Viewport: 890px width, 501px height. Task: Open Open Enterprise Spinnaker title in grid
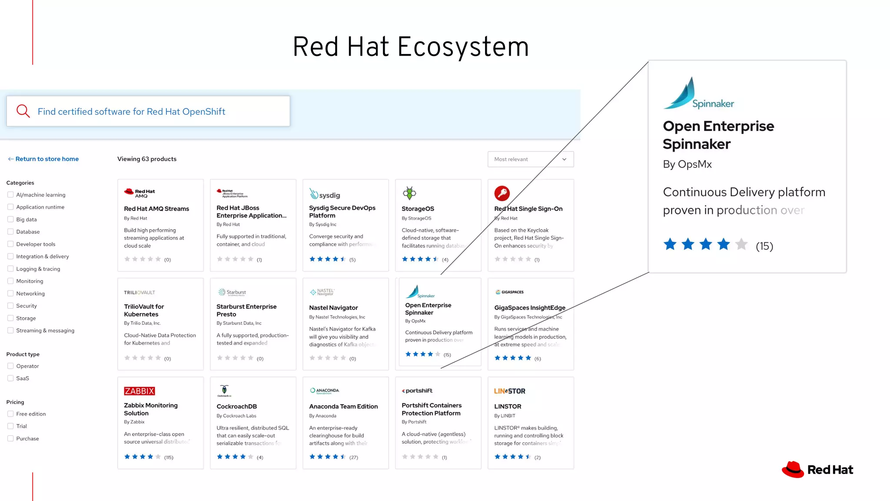coord(428,309)
